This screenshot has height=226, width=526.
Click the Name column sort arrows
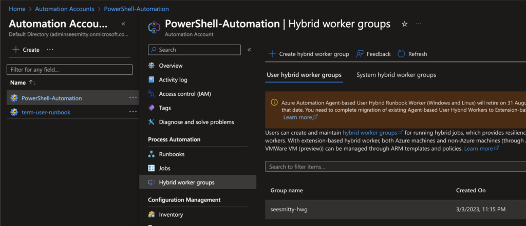(x=32, y=83)
